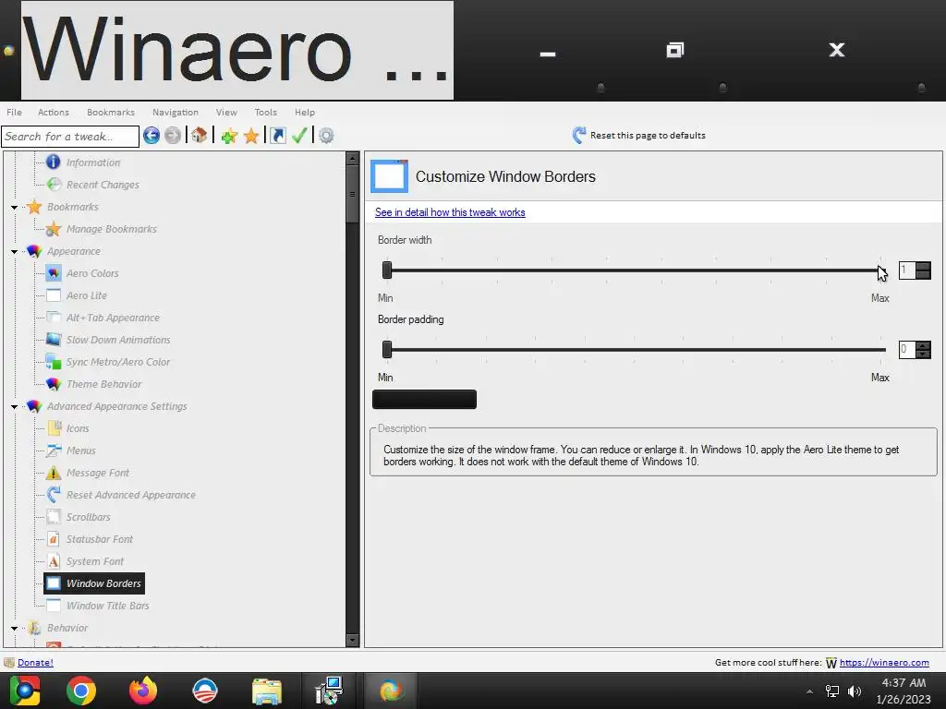Click the create shortcut arrow icon
The width and height of the screenshot is (946, 709).
click(x=277, y=136)
